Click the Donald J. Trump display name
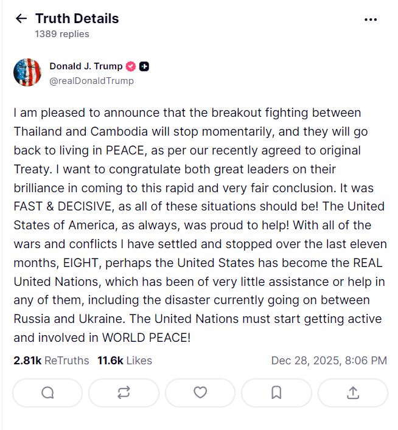The width and height of the screenshot is (398, 430). [x=86, y=66]
